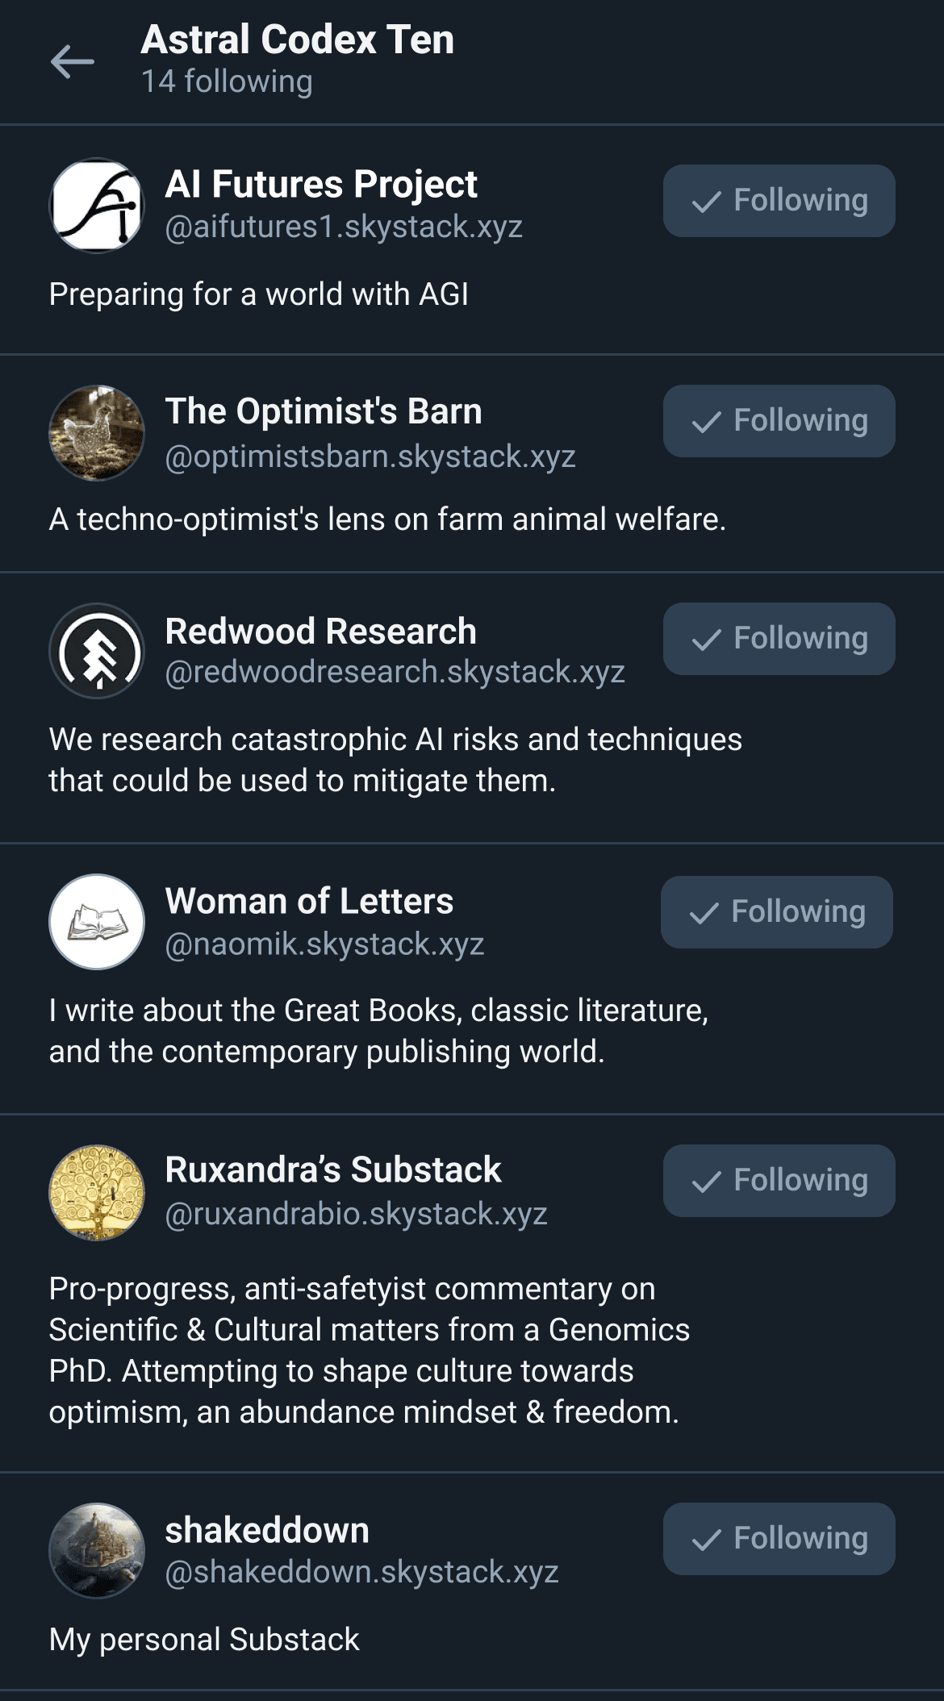Unfollow shakeddown account
Viewport: 944px width, 1701px height.
(779, 1539)
